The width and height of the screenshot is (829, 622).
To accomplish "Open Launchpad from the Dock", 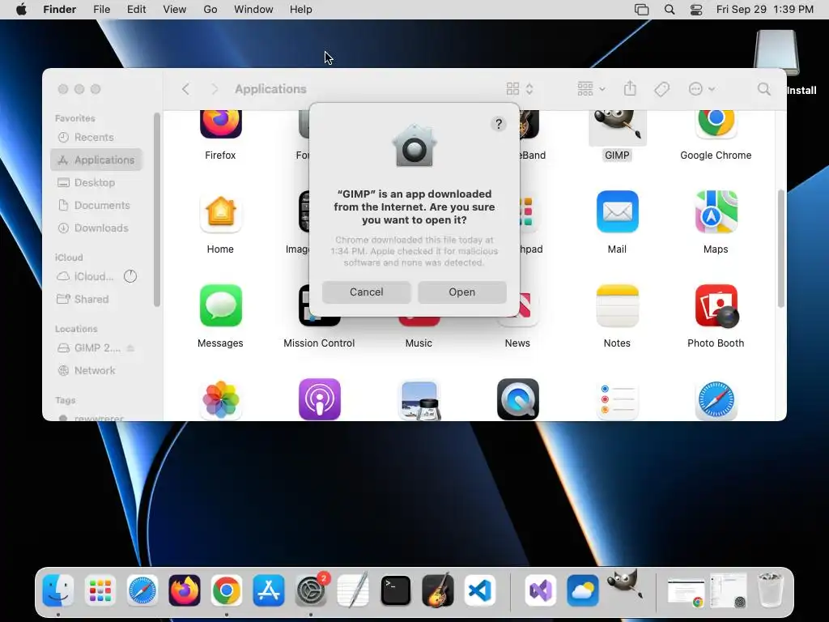I will point(100,590).
